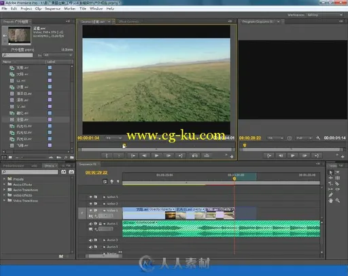Expand the Video Transitions folder
The height and width of the screenshot is (276, 348).
4,201
